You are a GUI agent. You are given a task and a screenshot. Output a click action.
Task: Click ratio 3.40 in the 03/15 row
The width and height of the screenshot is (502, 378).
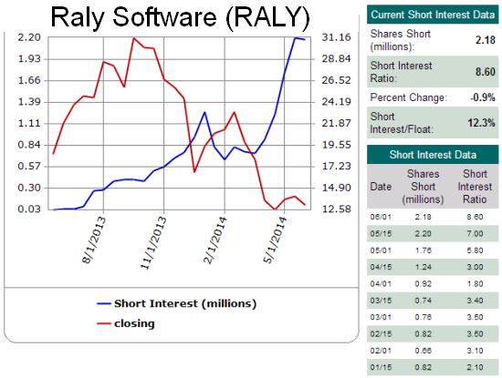(x=475, y=301)
